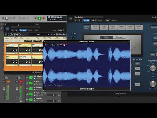Image resolution: width=157 pixels, height=118 pixels.
Task: Click the pan knob on track 13
Action: (59, 101)
